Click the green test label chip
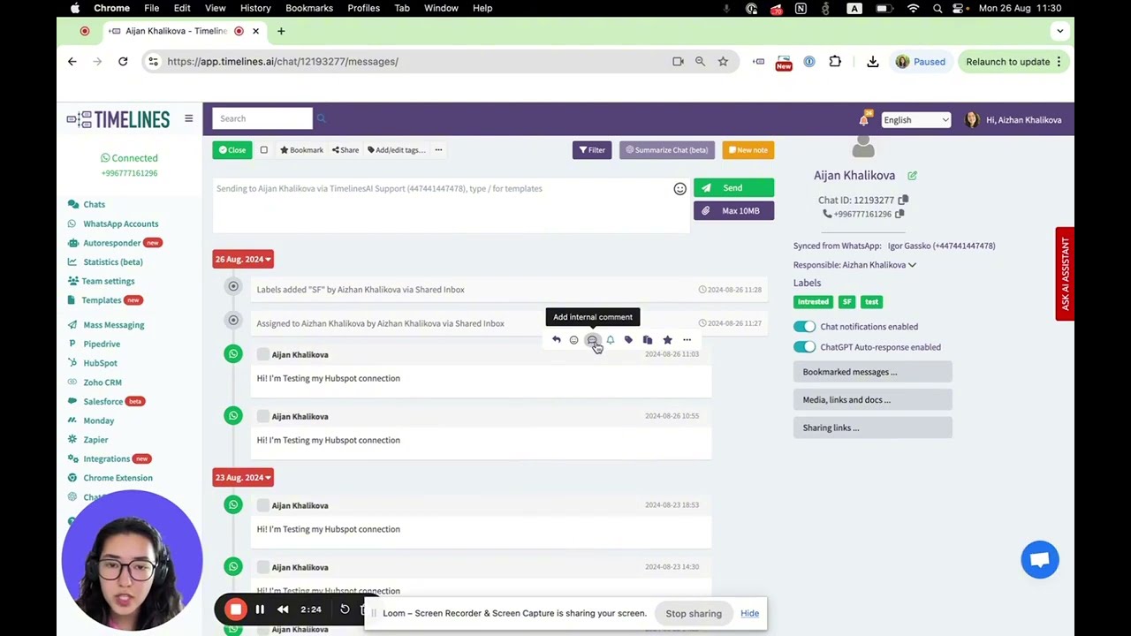The height and width of the screenshot is (636, 1131). point(871,302)
